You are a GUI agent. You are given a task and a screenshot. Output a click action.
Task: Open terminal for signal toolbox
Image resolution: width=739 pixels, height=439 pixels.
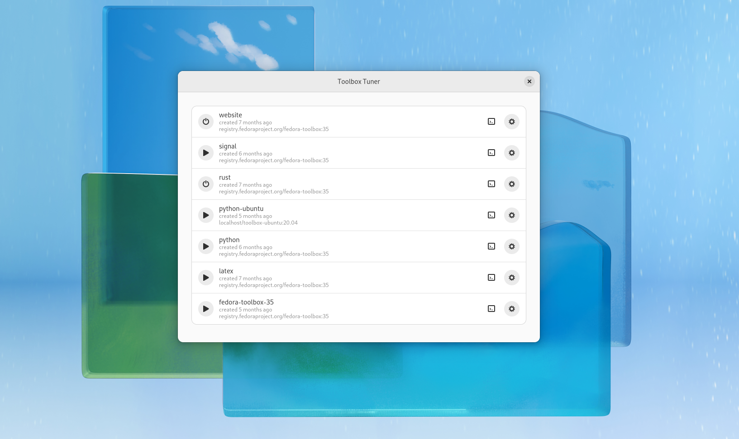(x=491, y=153)
